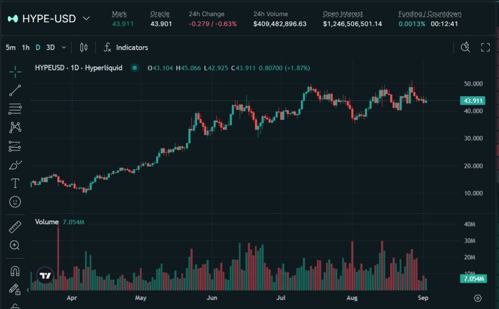Expand the more timeframes dropdown arrow
The height and width of the screenshot is (309, 499).
64,47
